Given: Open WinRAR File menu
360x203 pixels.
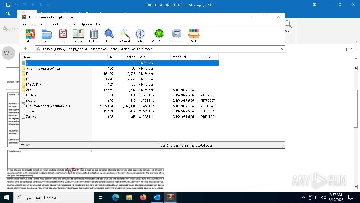Looking at the screenshot, I should point(24,24).
